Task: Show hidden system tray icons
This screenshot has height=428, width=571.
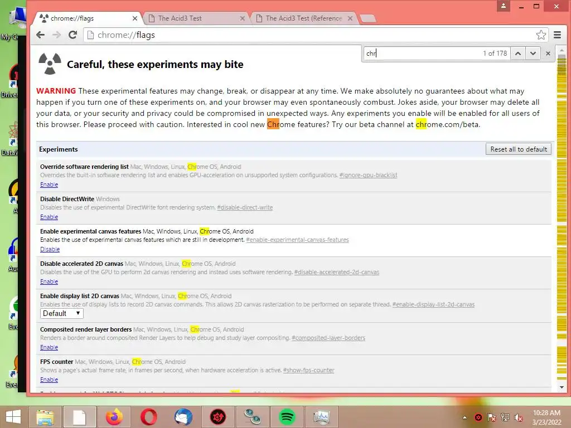Action: 464,417
